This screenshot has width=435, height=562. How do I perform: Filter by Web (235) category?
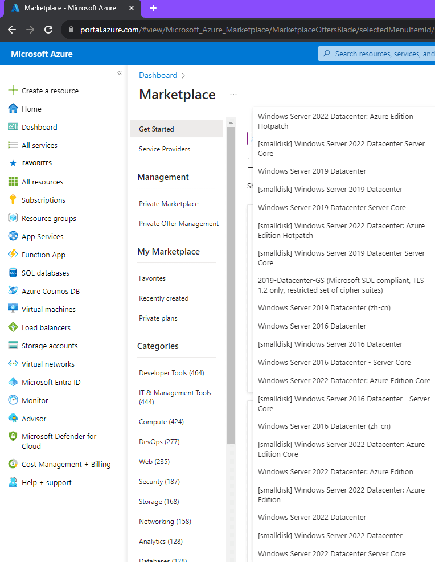(154, 462)
